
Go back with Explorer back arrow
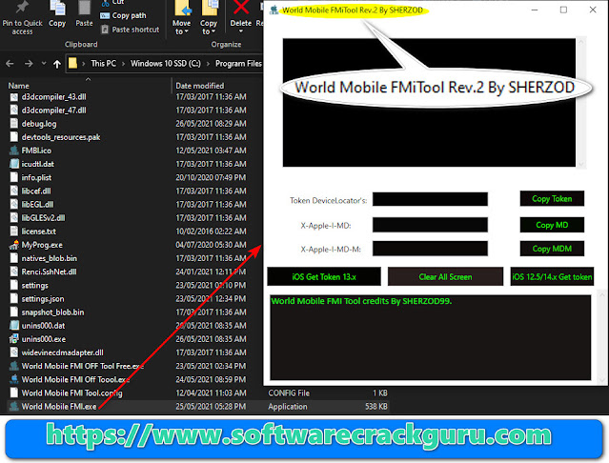pyautogui.click(x=10, y=63)
